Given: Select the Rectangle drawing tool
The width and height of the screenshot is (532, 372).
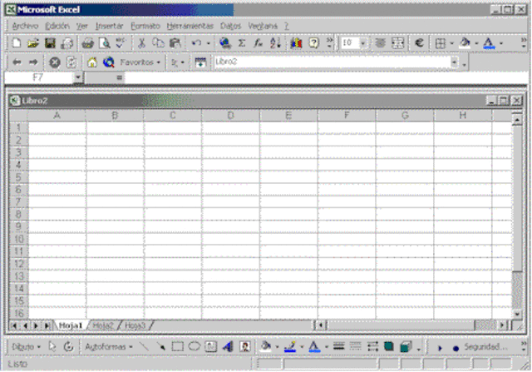Looking at the screenshot, I should tap(177, 347).
